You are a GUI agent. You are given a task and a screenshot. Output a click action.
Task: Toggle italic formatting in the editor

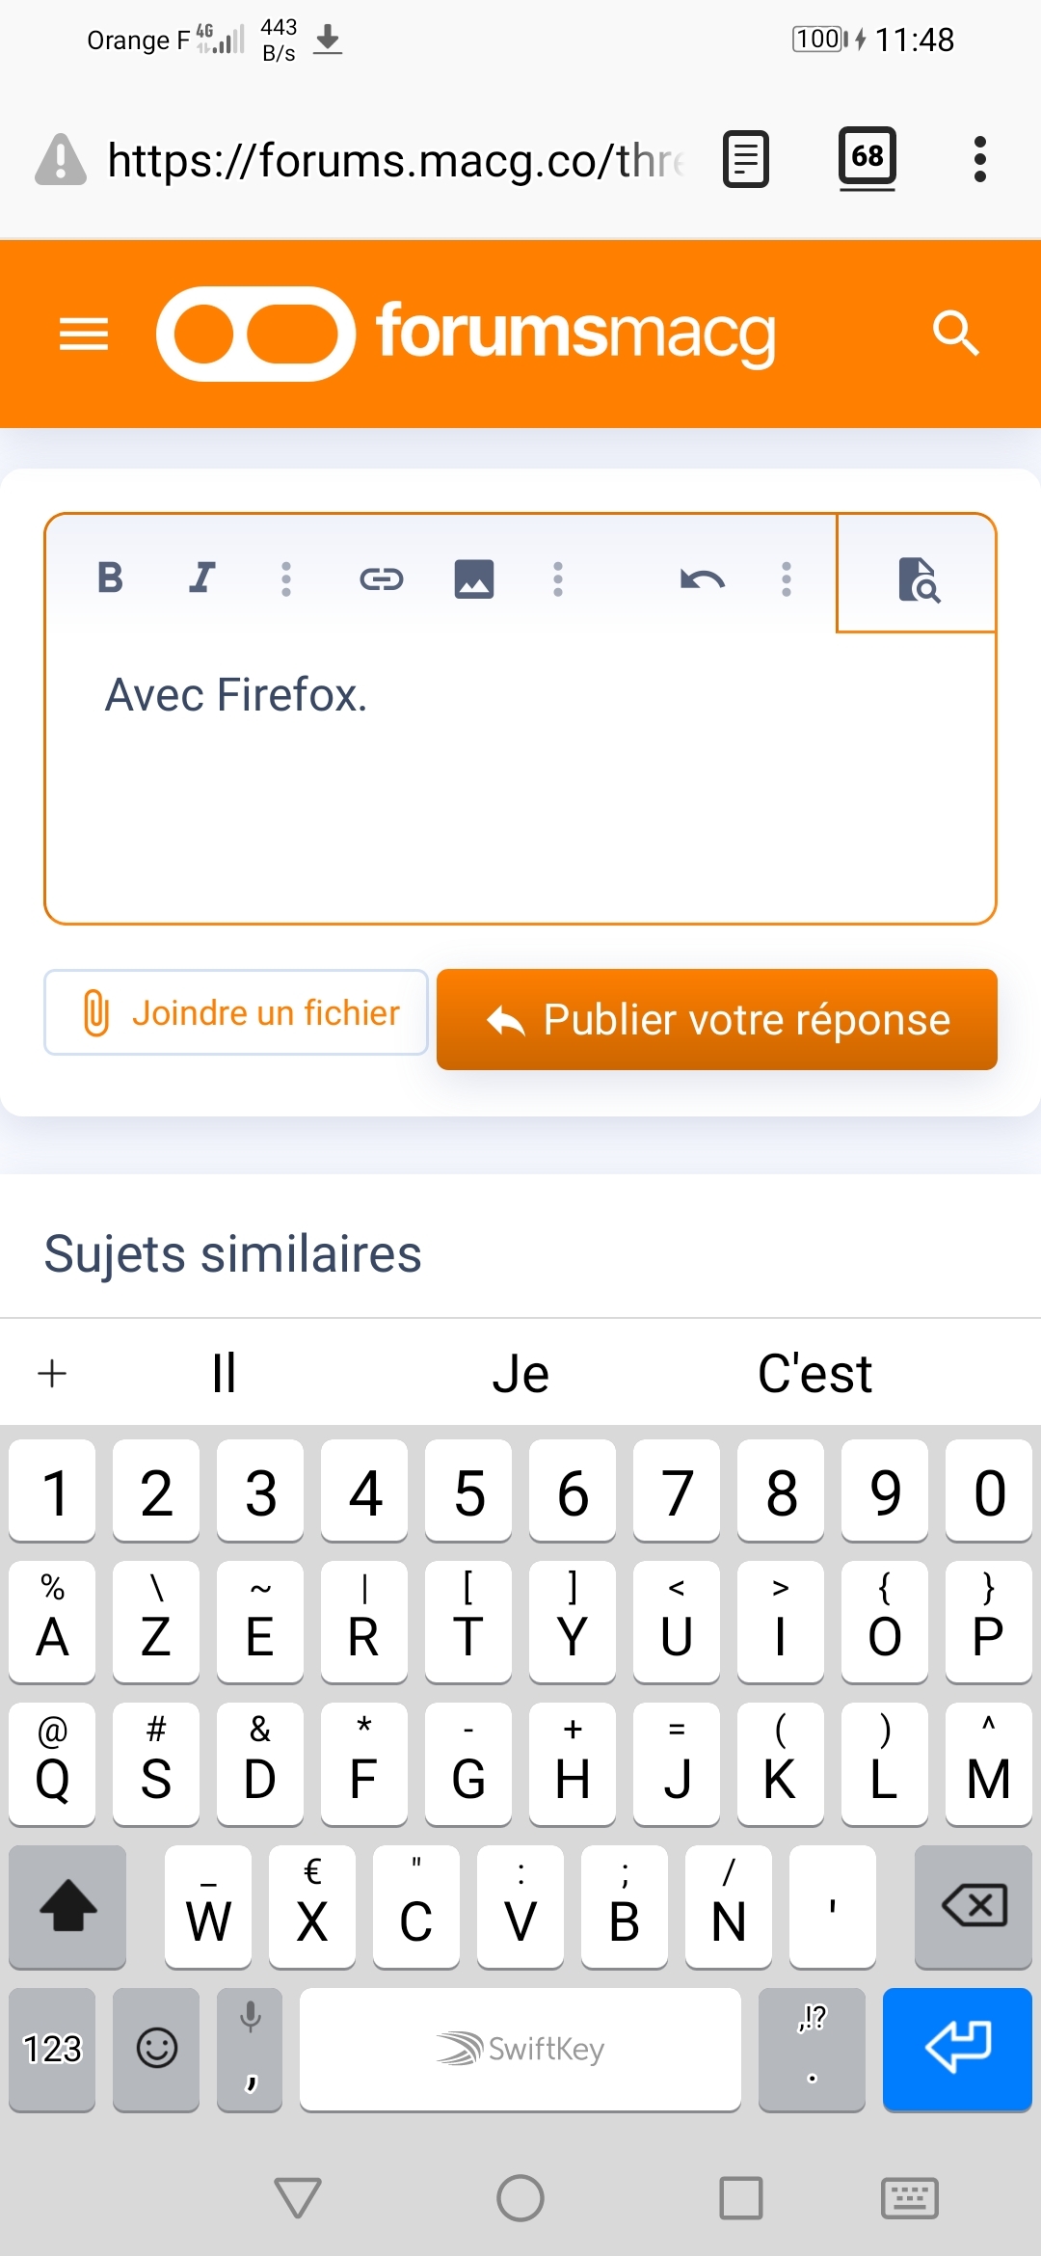(x=200, y=578)
